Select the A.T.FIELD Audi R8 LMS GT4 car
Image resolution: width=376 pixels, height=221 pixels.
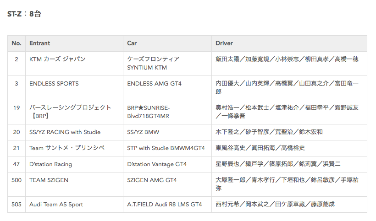(x=164, y=205)
